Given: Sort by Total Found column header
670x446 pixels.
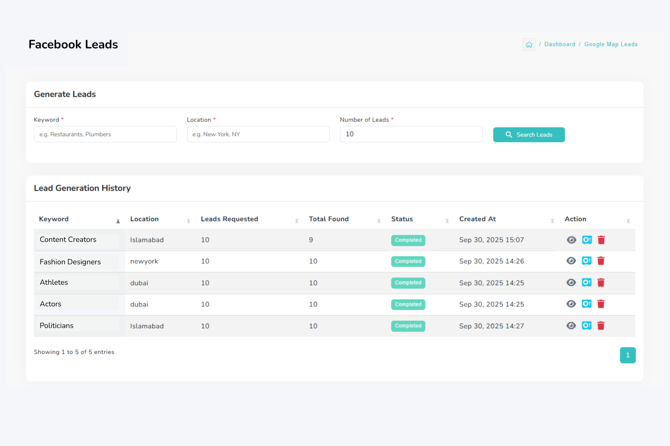Looking at the screenshot, I should tap(329, 219).
